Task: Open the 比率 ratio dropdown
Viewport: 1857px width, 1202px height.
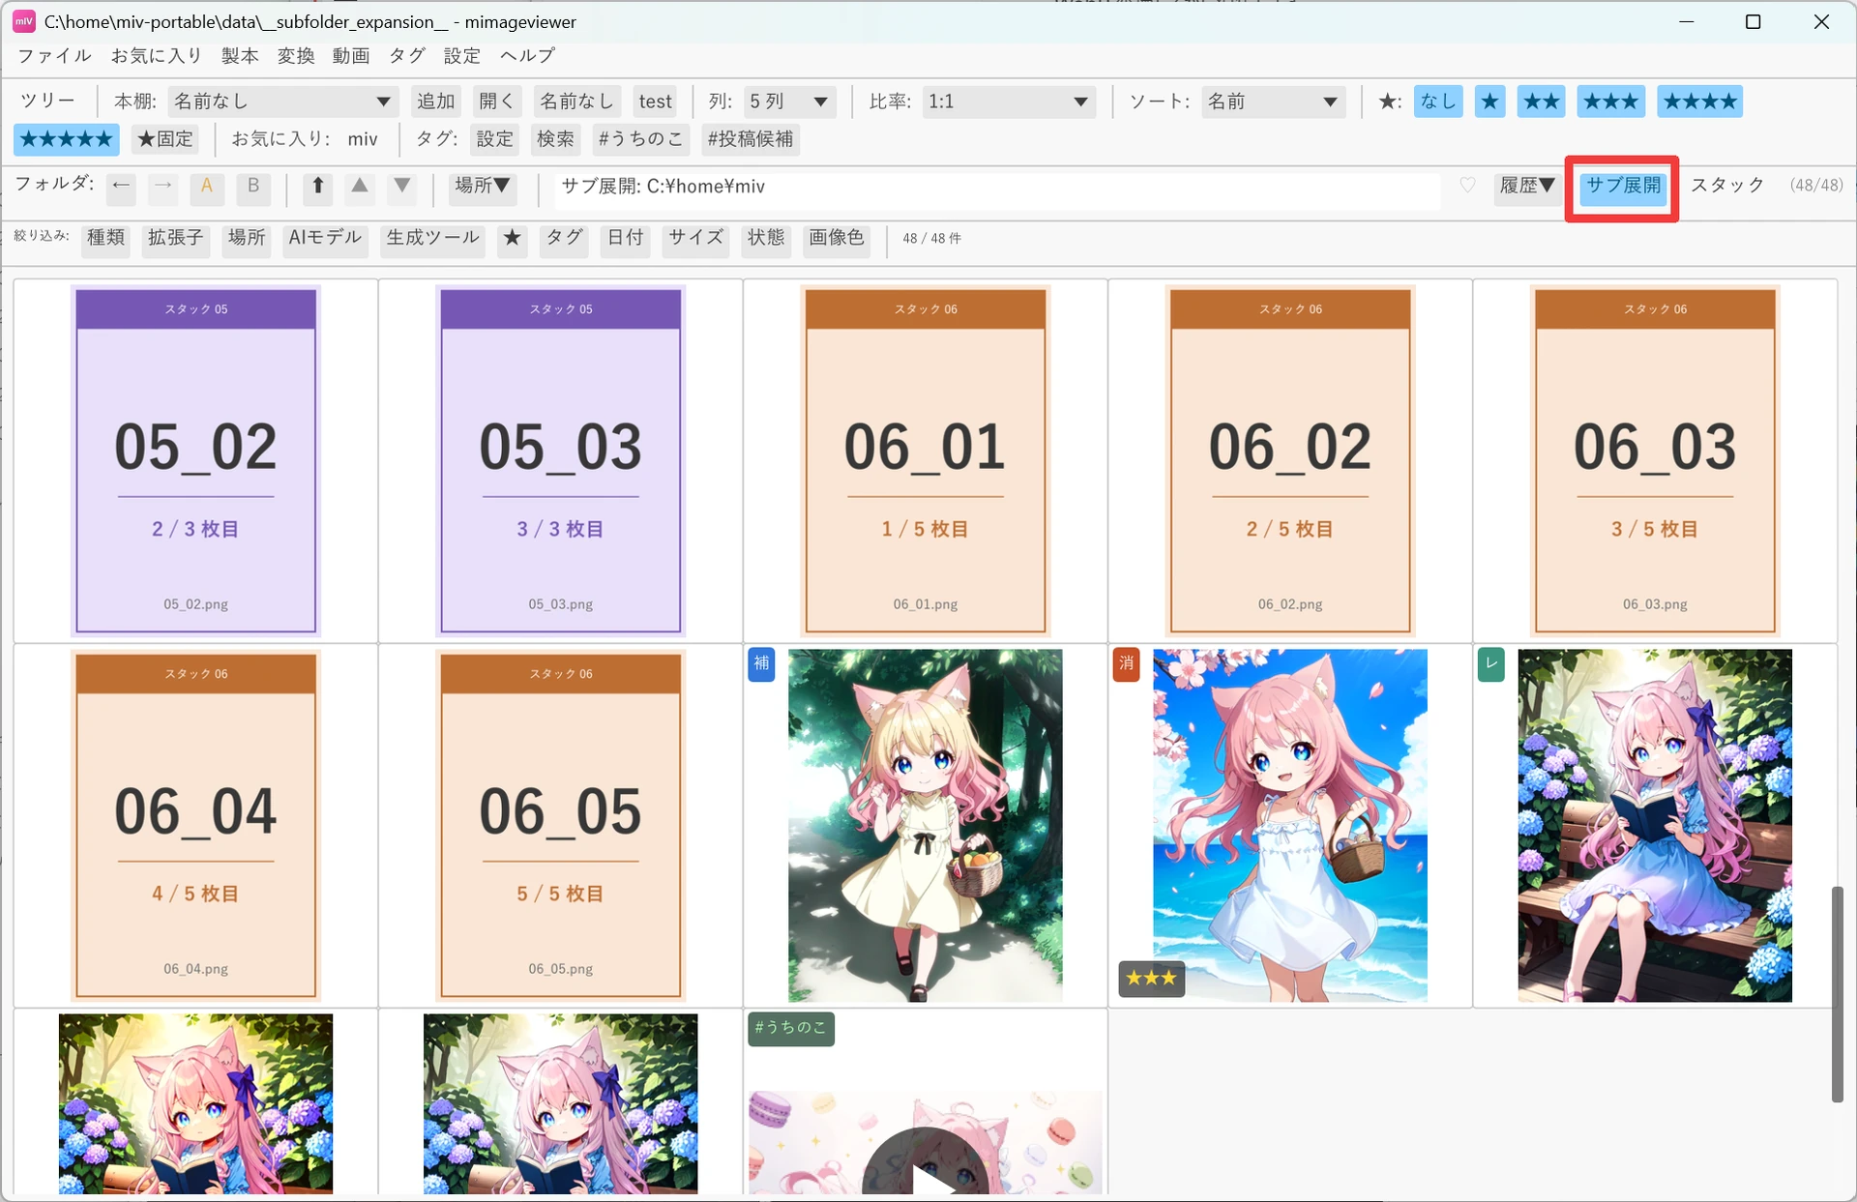Action: pos(1009,102)
